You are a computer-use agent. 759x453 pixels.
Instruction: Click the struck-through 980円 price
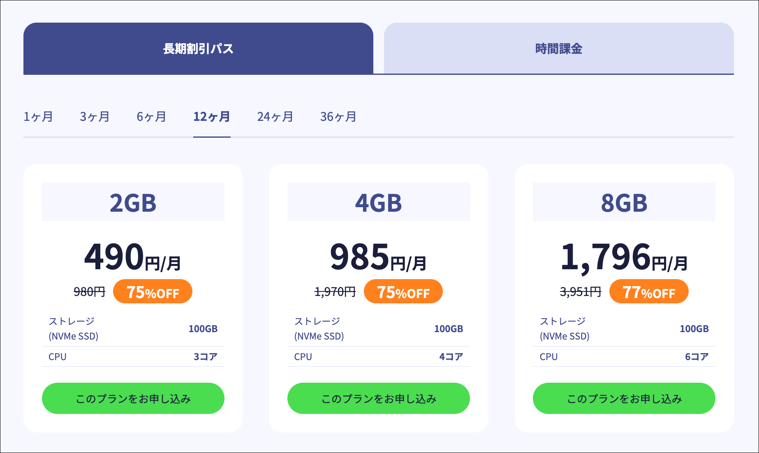90,292
